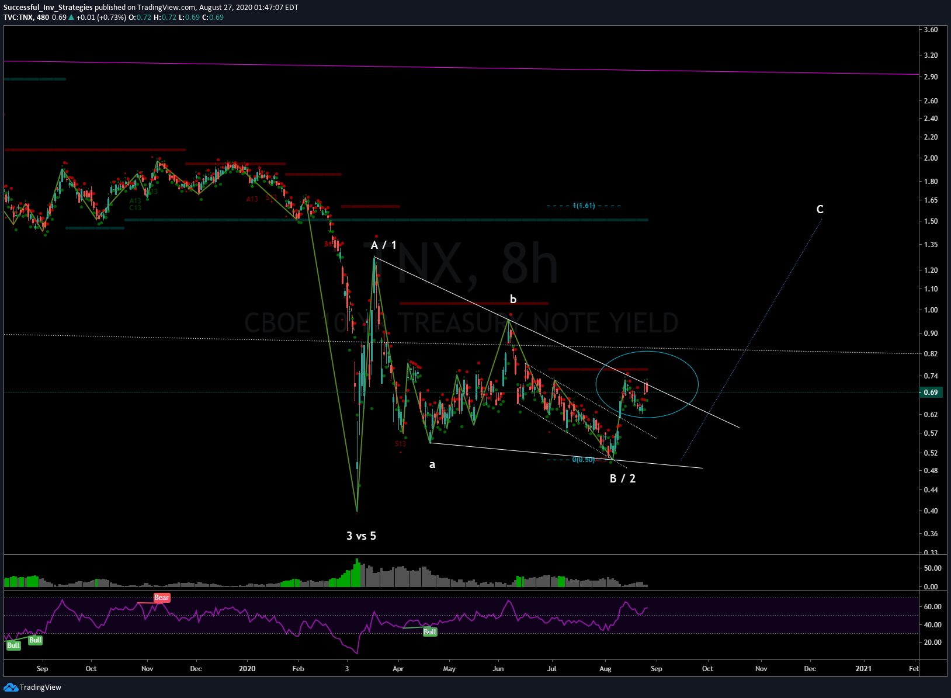
Task: Click the red 'Bear' RSI divergence tag
Action: [x=162, y=598]
